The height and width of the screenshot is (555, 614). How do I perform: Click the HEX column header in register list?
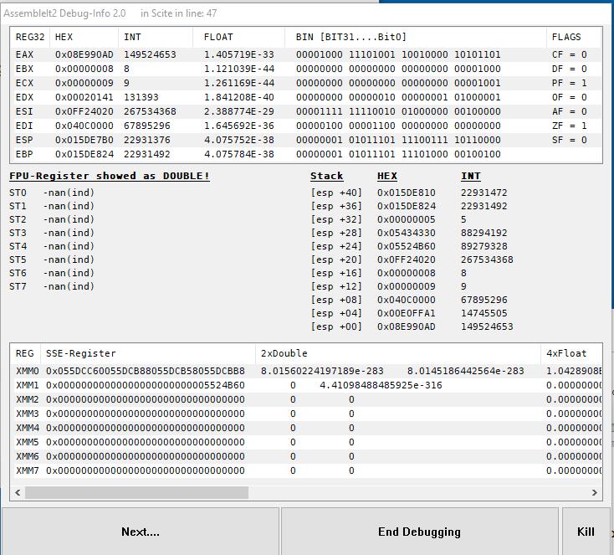click(x=84, y=37)
